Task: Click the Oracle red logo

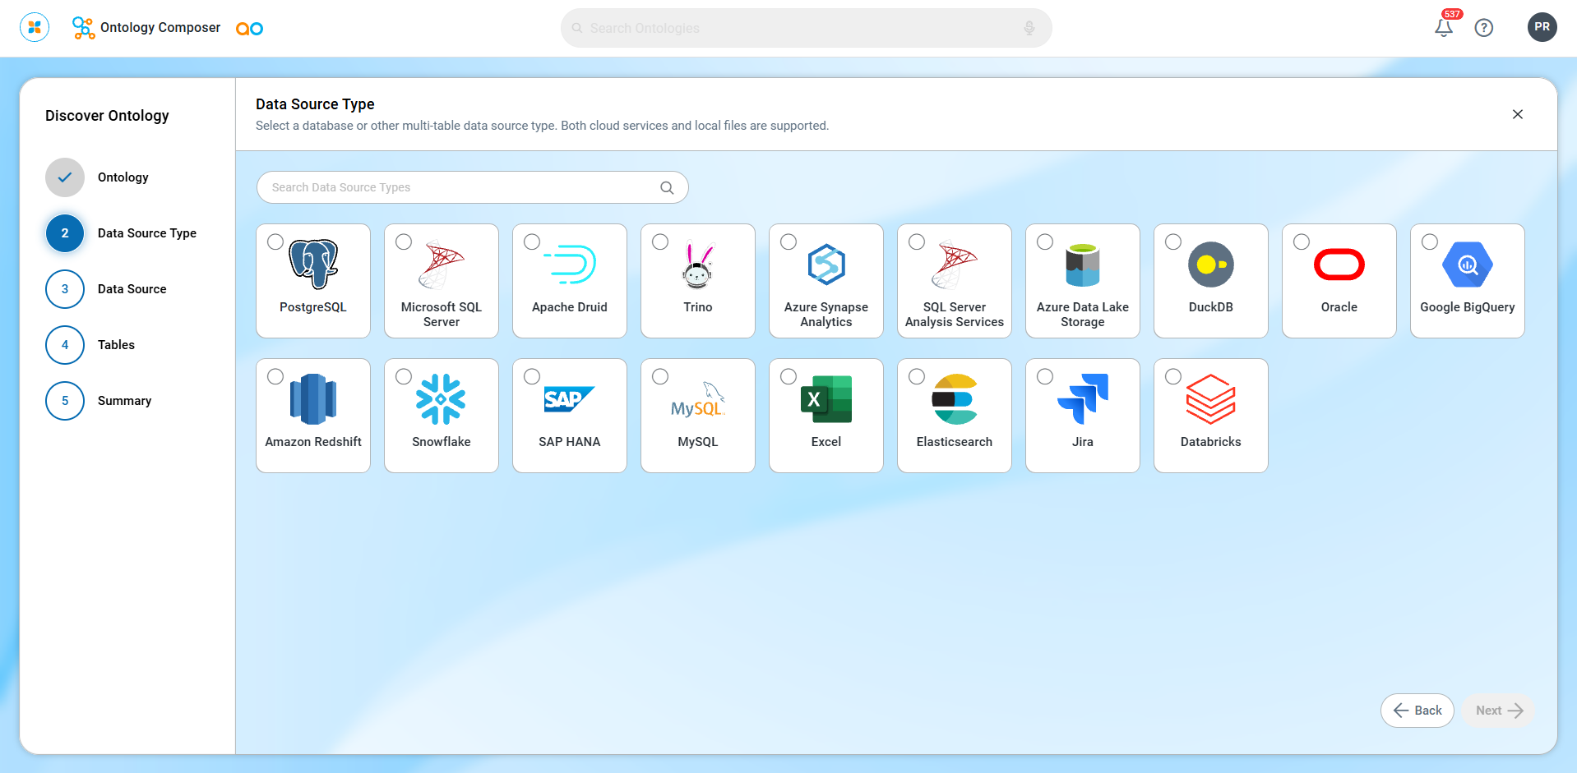Action: coord(1339,265)
